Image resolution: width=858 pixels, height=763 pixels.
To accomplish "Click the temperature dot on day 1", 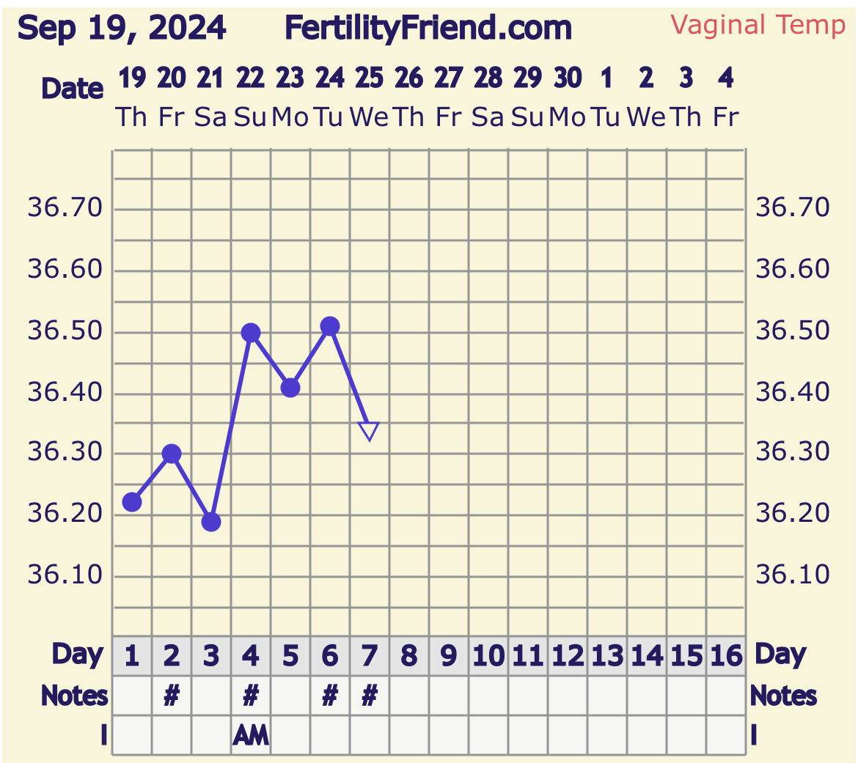I will tap(132, 502).
